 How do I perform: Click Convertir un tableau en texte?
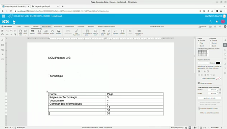[x=208, y=109]
